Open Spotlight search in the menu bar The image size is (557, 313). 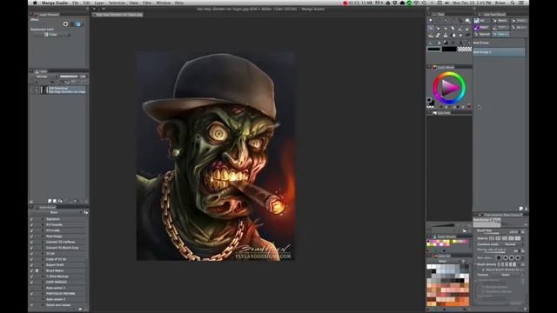tap(513, 3)
